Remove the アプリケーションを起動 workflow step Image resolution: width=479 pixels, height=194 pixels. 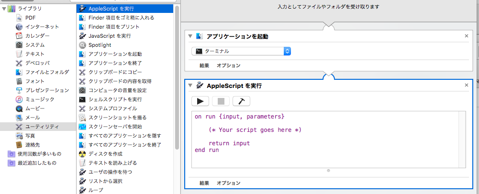click(x=467, y=36)
